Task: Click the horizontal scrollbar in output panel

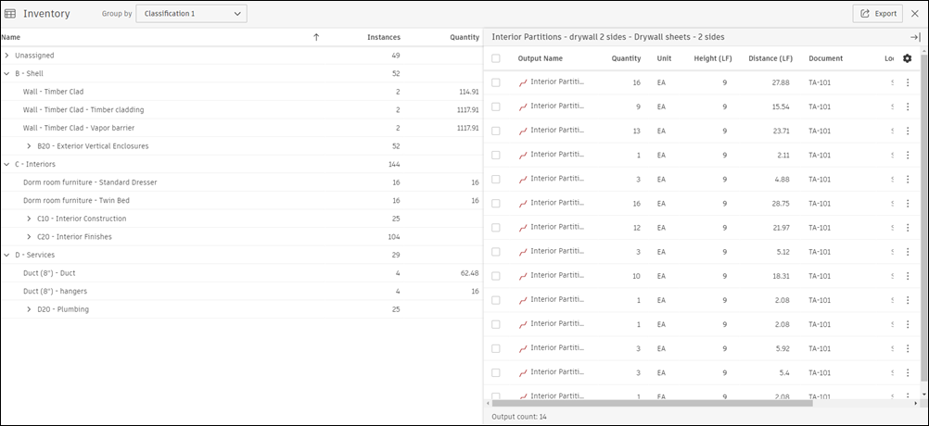Action: (649, 403)
